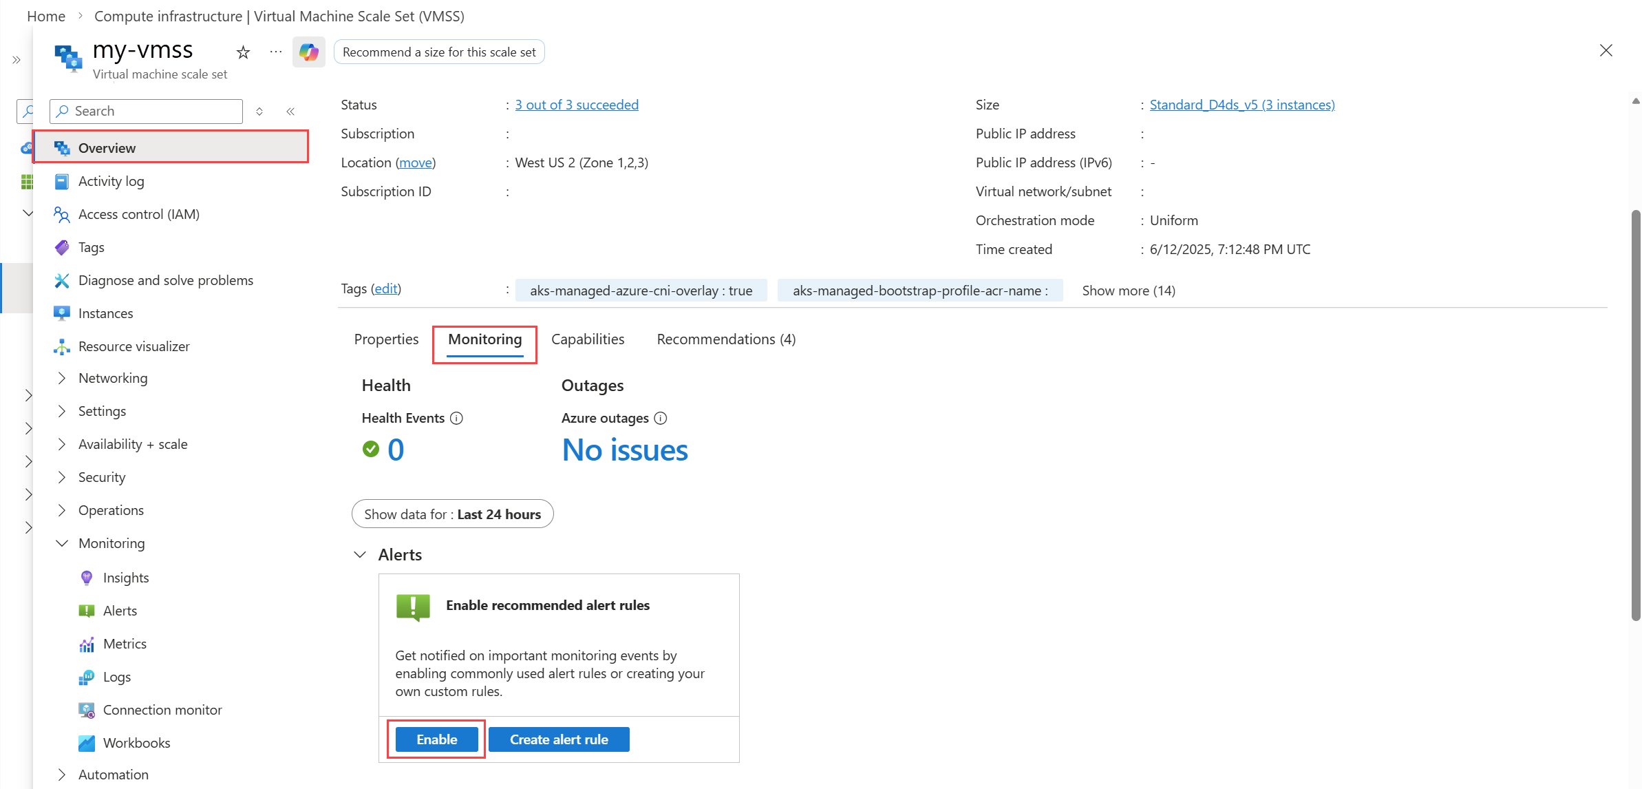Close the my-vmss blade
This screenshot has width=1642, height=789.
[1606, 50]
